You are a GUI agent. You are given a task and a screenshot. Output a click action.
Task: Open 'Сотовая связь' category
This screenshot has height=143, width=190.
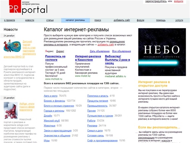coord(95,136)
